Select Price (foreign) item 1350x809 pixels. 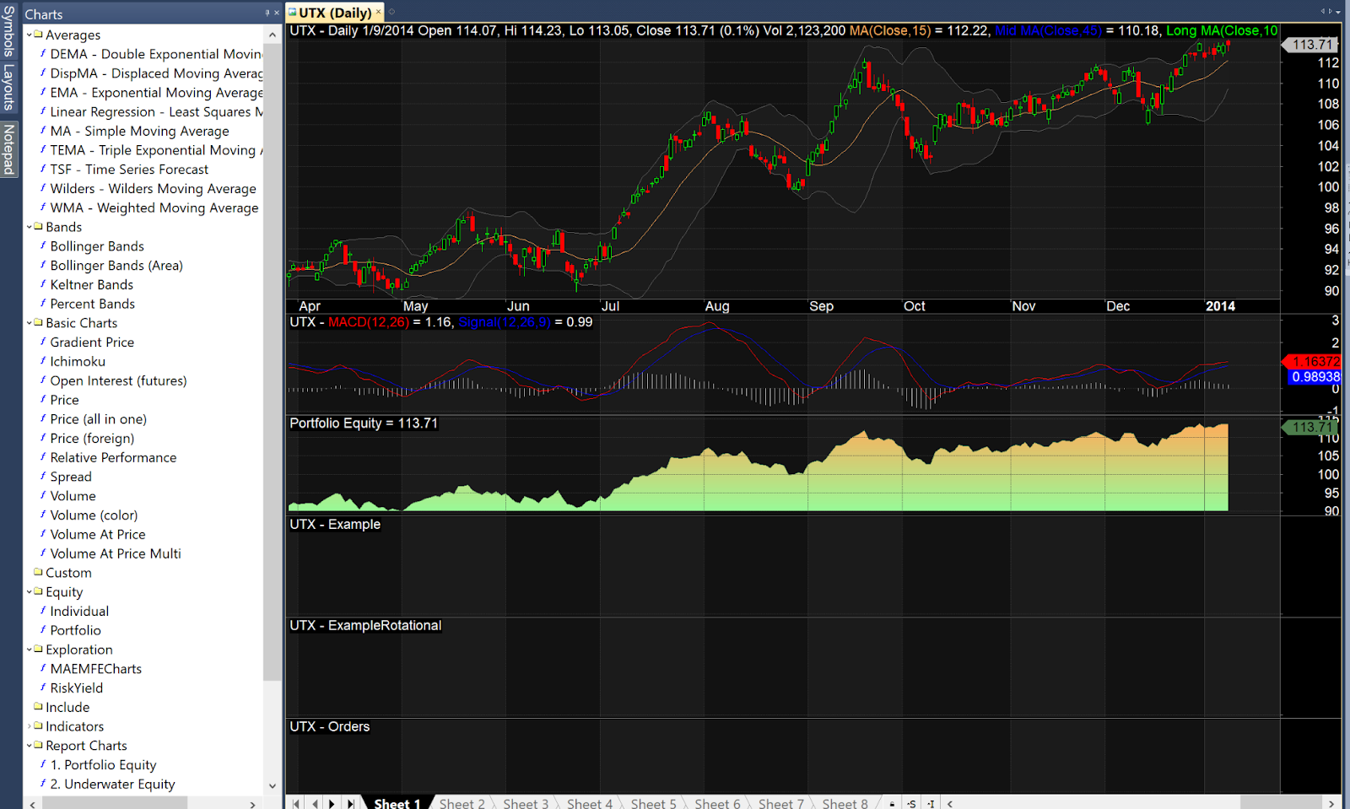[92, 439]
